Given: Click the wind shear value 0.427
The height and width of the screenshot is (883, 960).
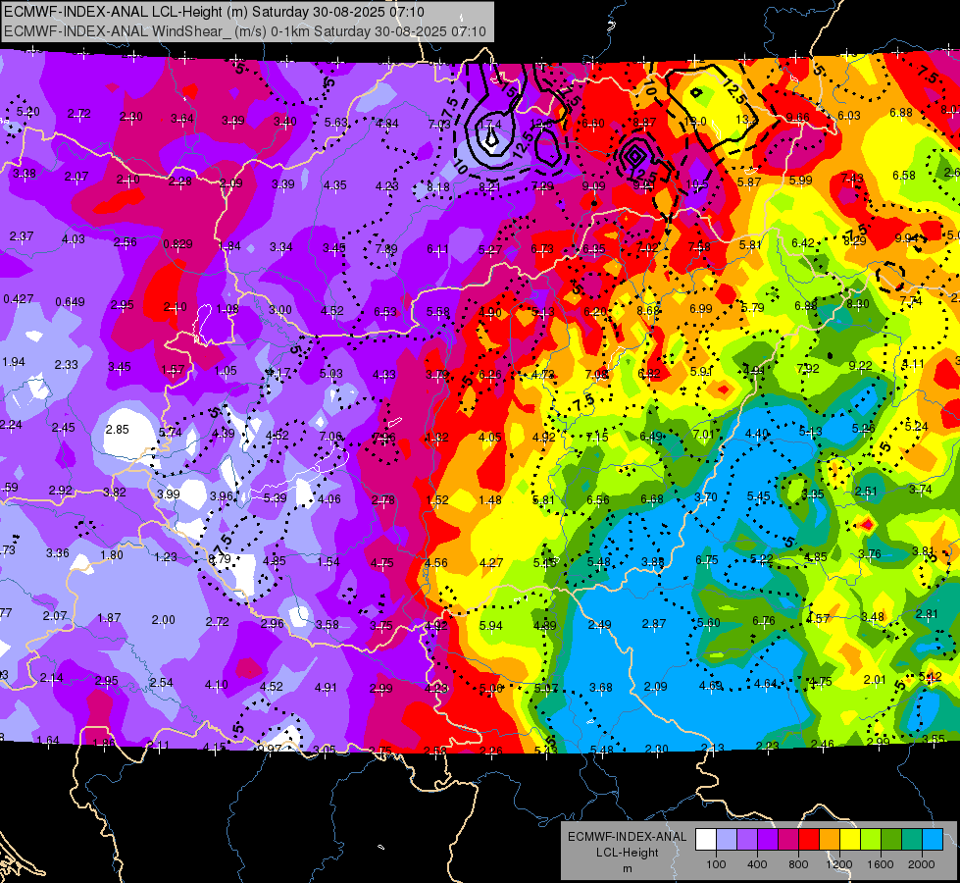Looking at the screenshot, I should [x=19, y=299].
